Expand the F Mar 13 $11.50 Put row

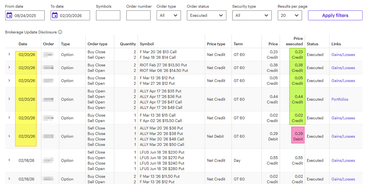9,179
